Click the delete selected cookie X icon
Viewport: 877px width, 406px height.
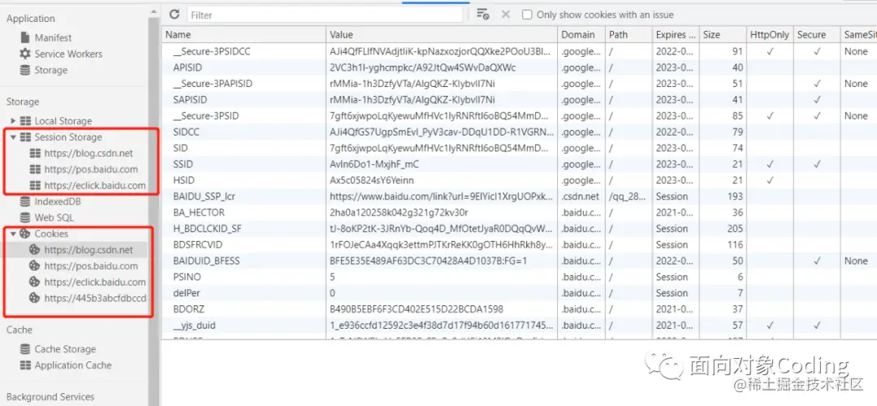point(506,15)
